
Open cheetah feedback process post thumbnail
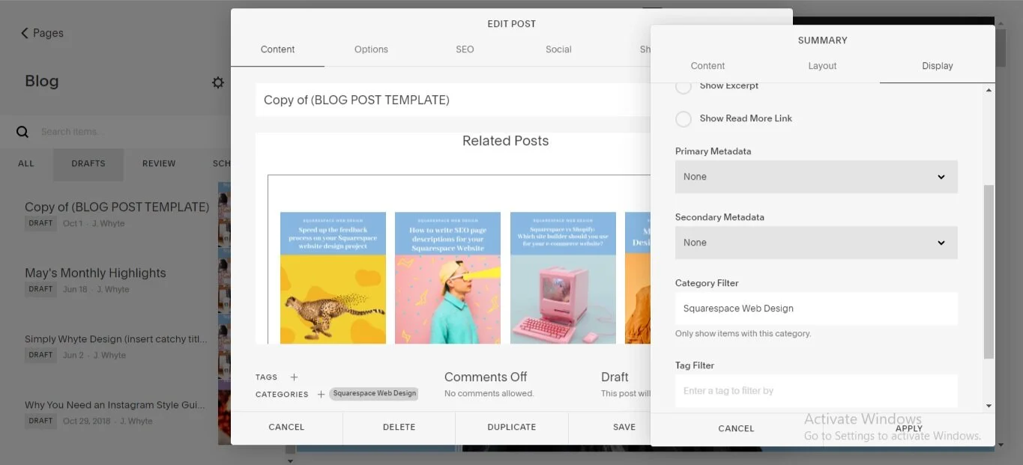pyautogui.click(x=333, y=278)
